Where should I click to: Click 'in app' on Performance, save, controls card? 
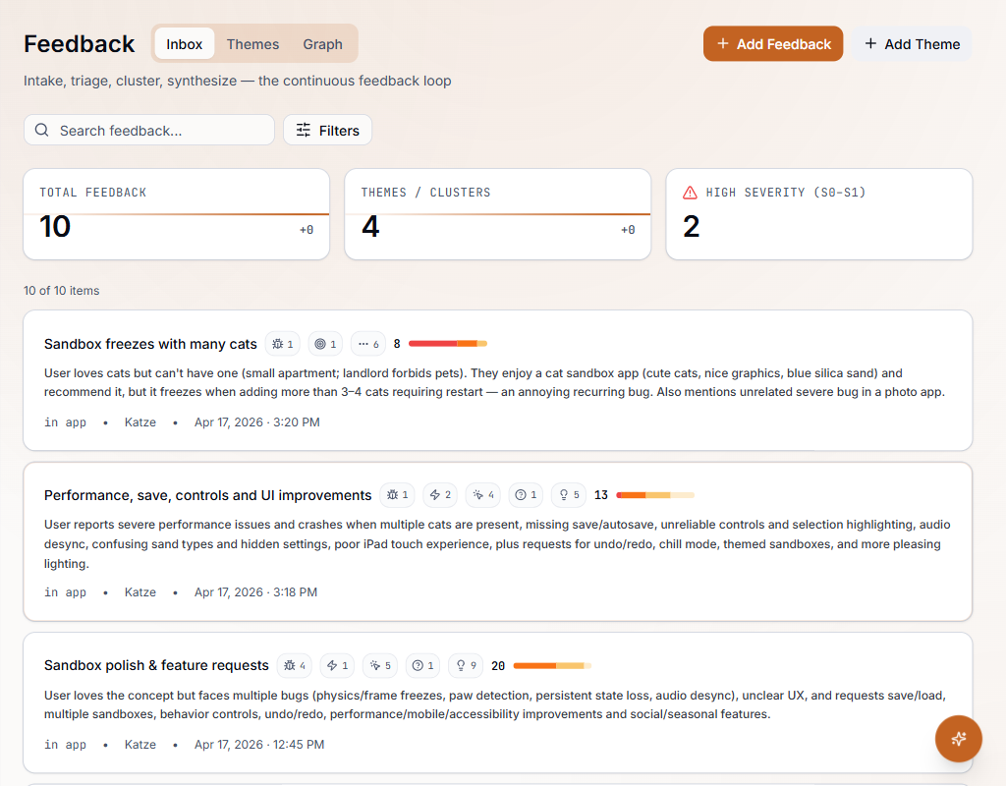pos(66,592)
